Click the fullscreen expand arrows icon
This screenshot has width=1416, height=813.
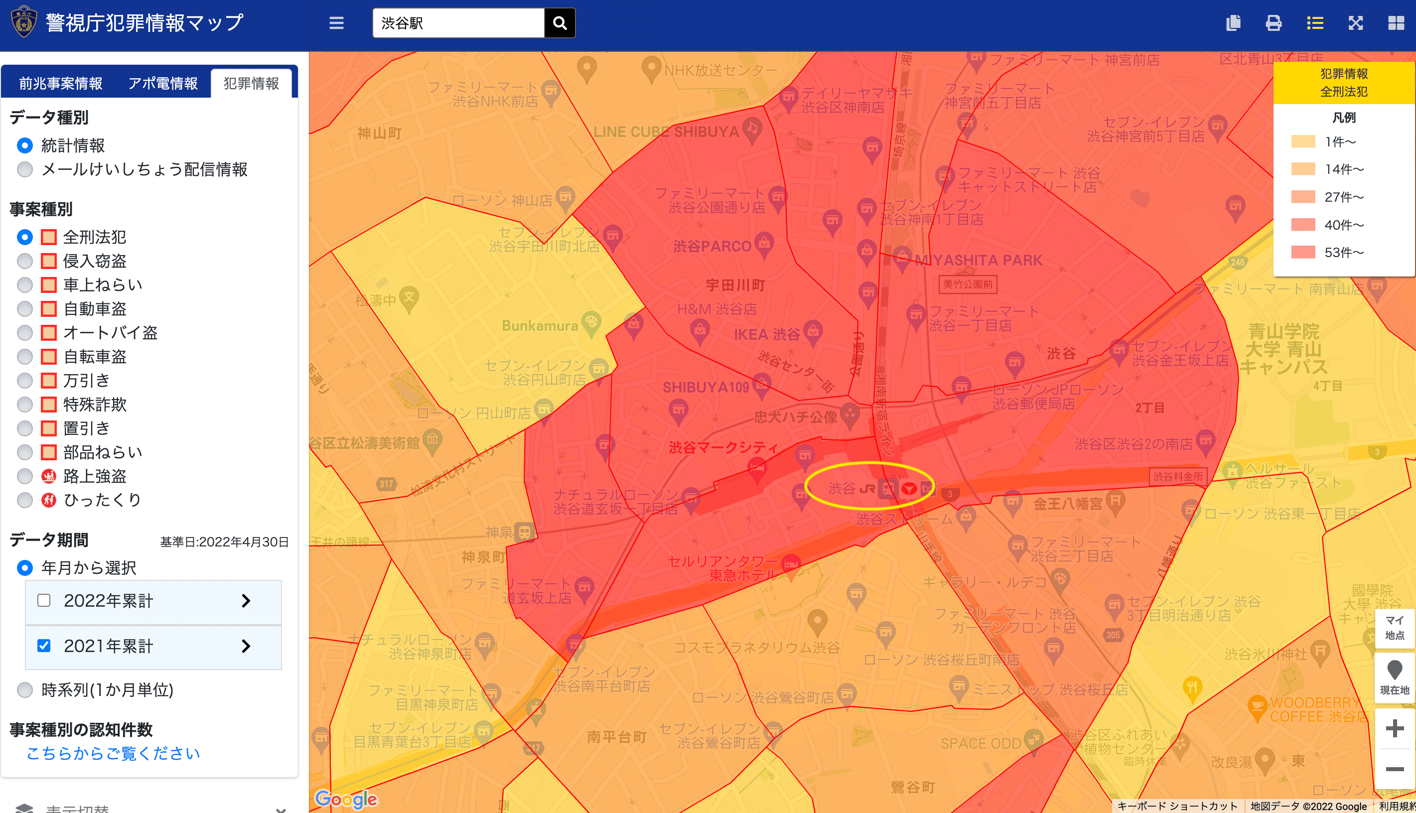[x=1356, y=23]
